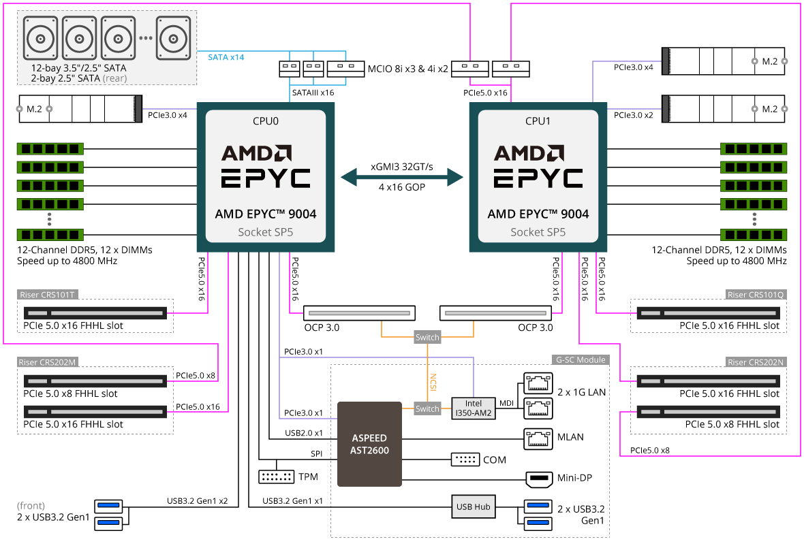Click the USB Hub block

(x=473, y=506)
